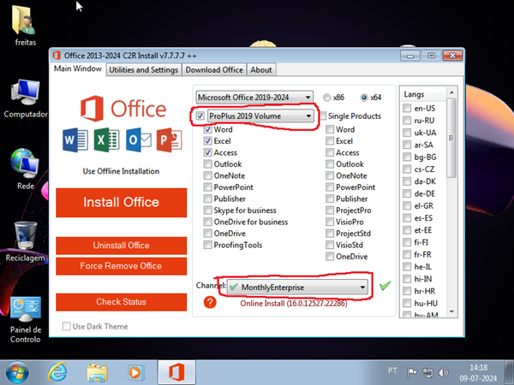
Task: Open the Windows Start menu orb
Action: pos(17,372)
